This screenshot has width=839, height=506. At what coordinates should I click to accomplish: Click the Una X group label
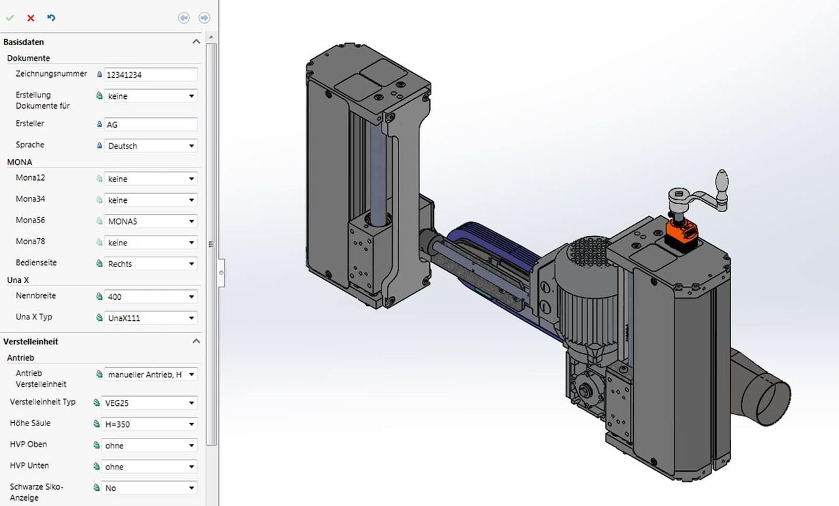click(18, 280)
